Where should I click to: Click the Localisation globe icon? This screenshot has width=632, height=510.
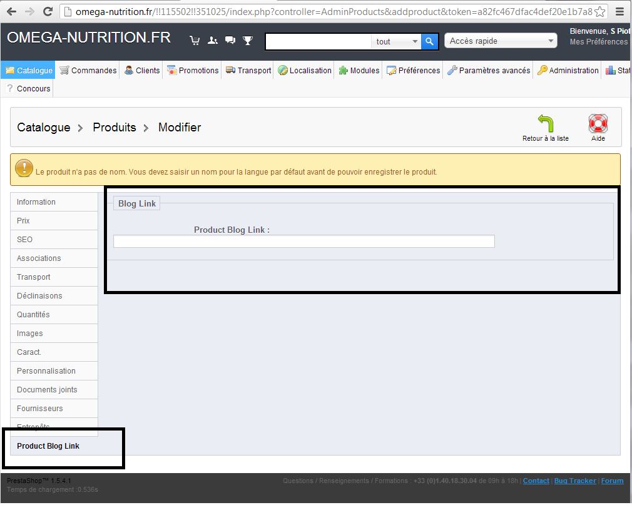(x=283, y=70)
